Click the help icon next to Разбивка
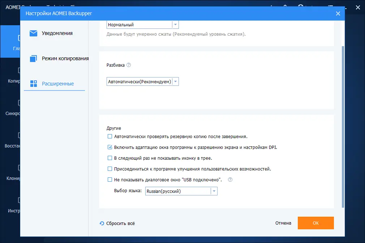This screenshot has width=365, height=243. (x=129, y=65)
